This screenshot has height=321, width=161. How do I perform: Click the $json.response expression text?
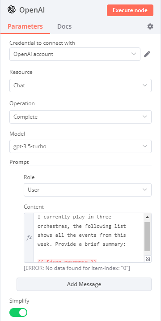(67, 261)
